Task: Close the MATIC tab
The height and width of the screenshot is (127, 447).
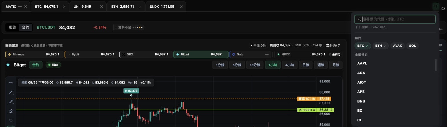Action: pyautogui.click(x=25, y=7)
